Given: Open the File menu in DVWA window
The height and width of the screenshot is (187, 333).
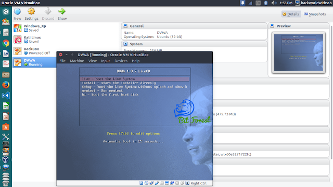Looking at the screenshot, I should 62,61.
